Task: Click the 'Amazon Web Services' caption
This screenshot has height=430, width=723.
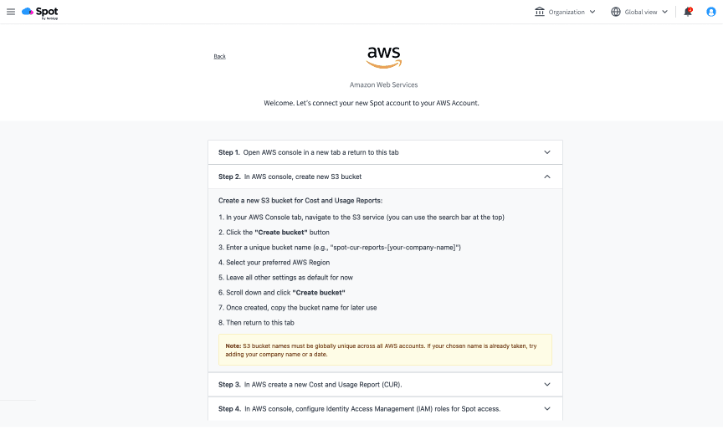Action: pos(383,84)
